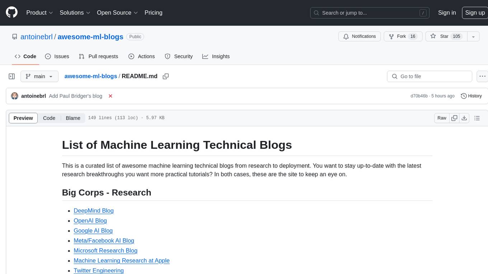Open the main branch selector
Image resolution: width=488 pixels, height=274 pixels.
tap(39, 76)
